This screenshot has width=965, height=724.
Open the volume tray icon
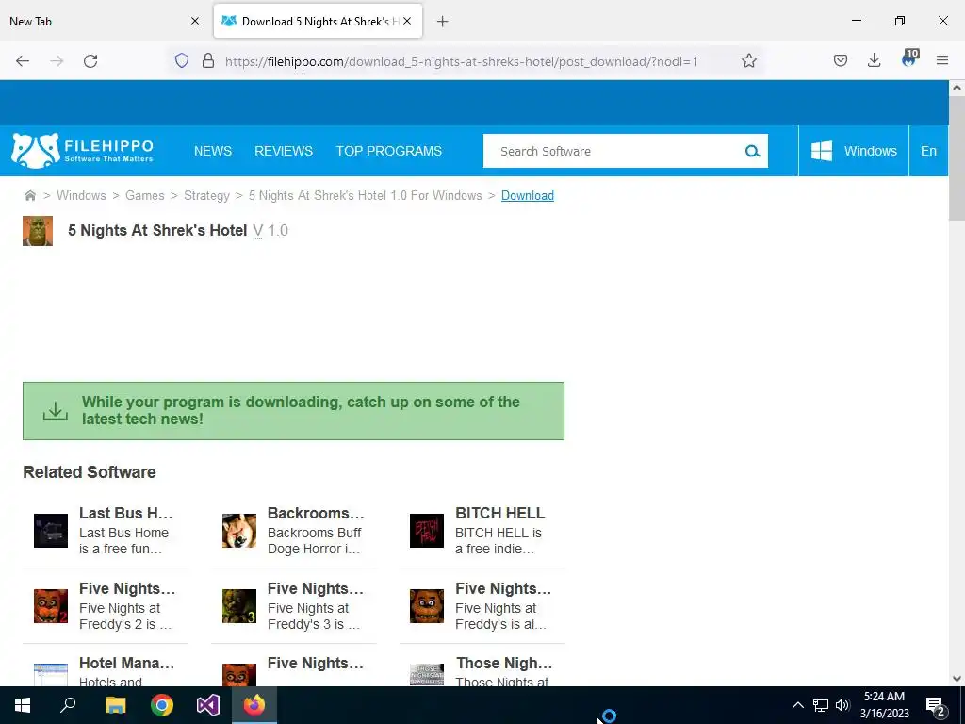tap(842, 705)
